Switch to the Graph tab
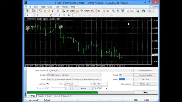The height and width of the screenshot is (102, 182). pos(49,96)
